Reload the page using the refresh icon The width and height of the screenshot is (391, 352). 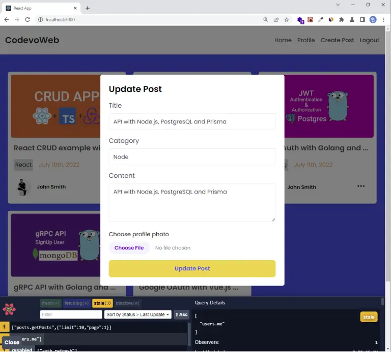point(28,20)
